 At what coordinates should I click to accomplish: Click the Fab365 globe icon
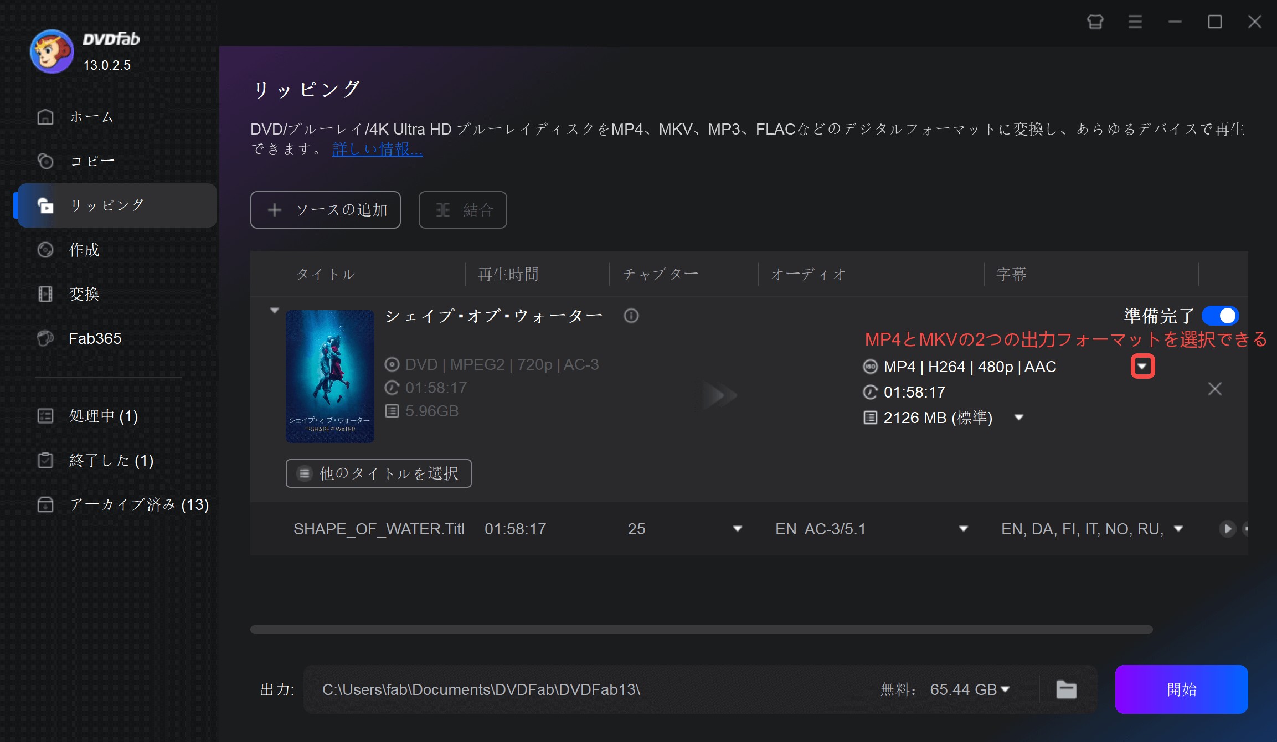pyautogui.click(x=45, y=338)
